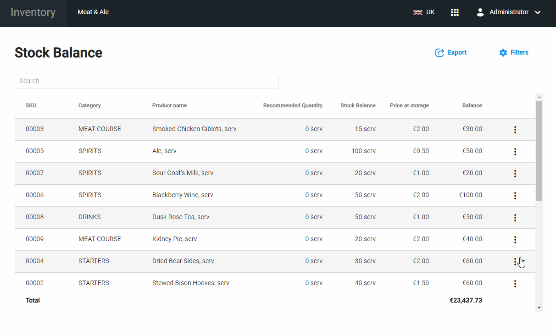This screenshot has height=336, width=556.
Task: Open actions menu for Dried Bear Sides
Action: [515, 262]
